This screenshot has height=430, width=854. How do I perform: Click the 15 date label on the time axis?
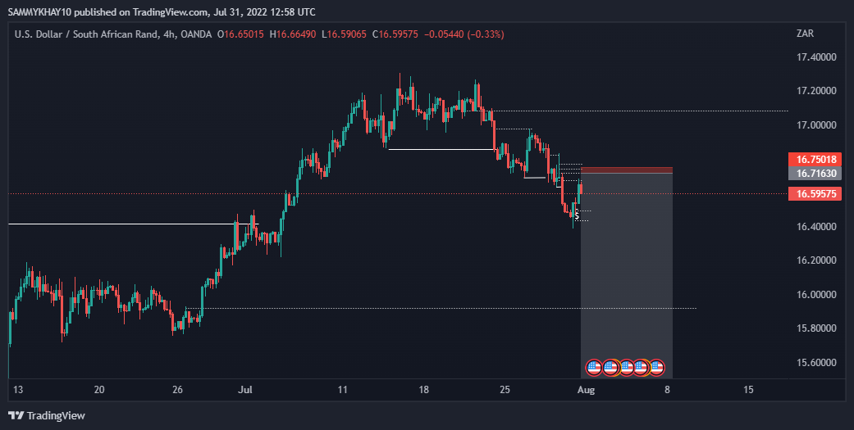[748, 389]
